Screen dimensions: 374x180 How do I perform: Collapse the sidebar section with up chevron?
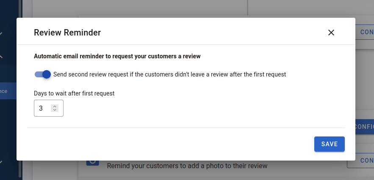(x=1, y=57)
